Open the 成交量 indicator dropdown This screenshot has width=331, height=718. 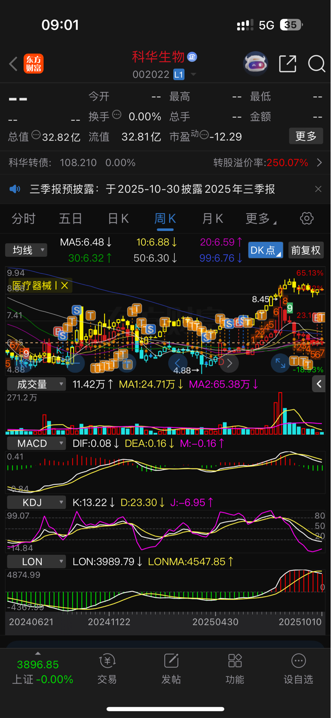36,384
